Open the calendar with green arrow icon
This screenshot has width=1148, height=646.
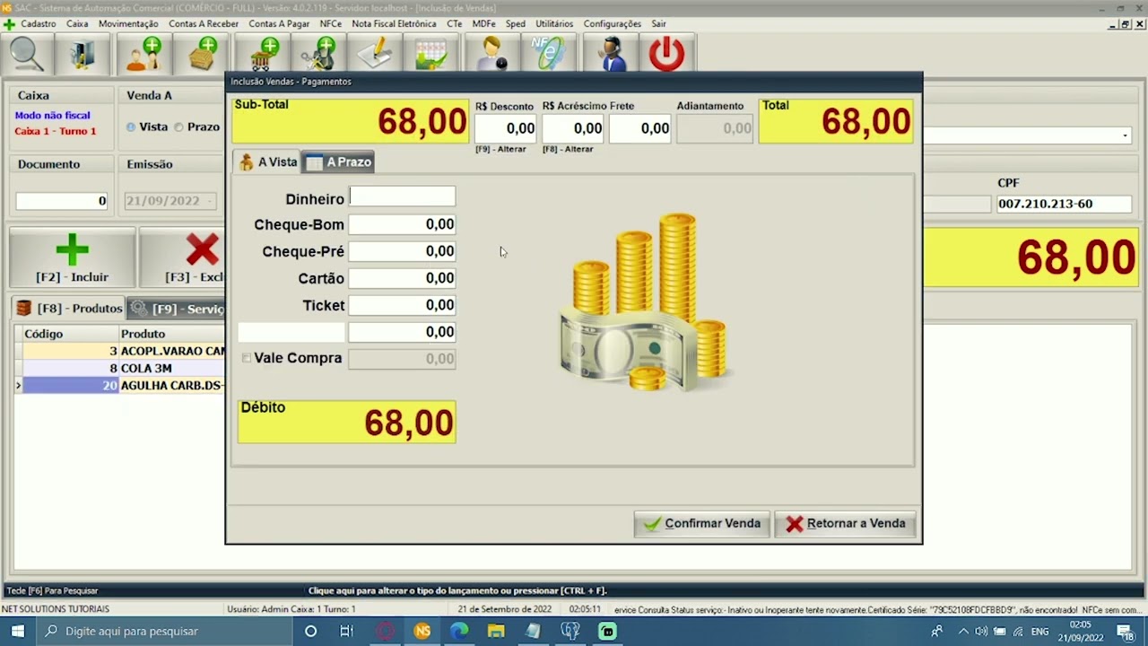click(431, 54)
